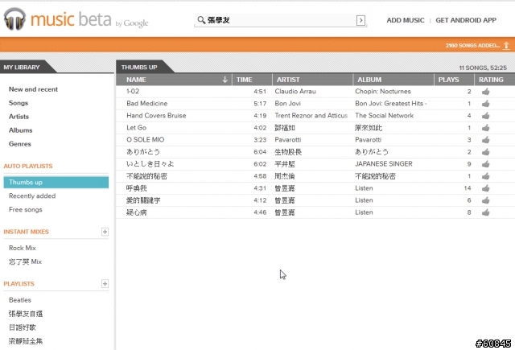Select the song 1-02
This screenshot has height=350, width=515.
click(133, 91)
